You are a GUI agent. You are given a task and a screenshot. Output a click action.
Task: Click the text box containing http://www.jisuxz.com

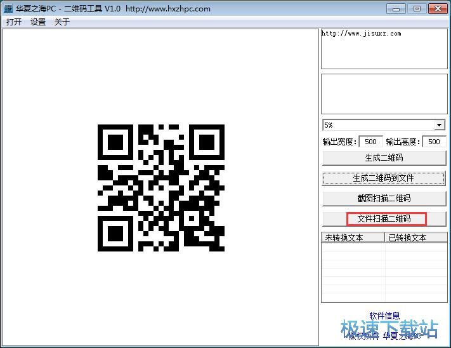tap(384, 49)
